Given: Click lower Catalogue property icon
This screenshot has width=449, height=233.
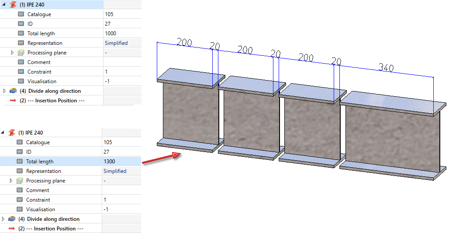Looking at the screenshot, I should (20, 142).
